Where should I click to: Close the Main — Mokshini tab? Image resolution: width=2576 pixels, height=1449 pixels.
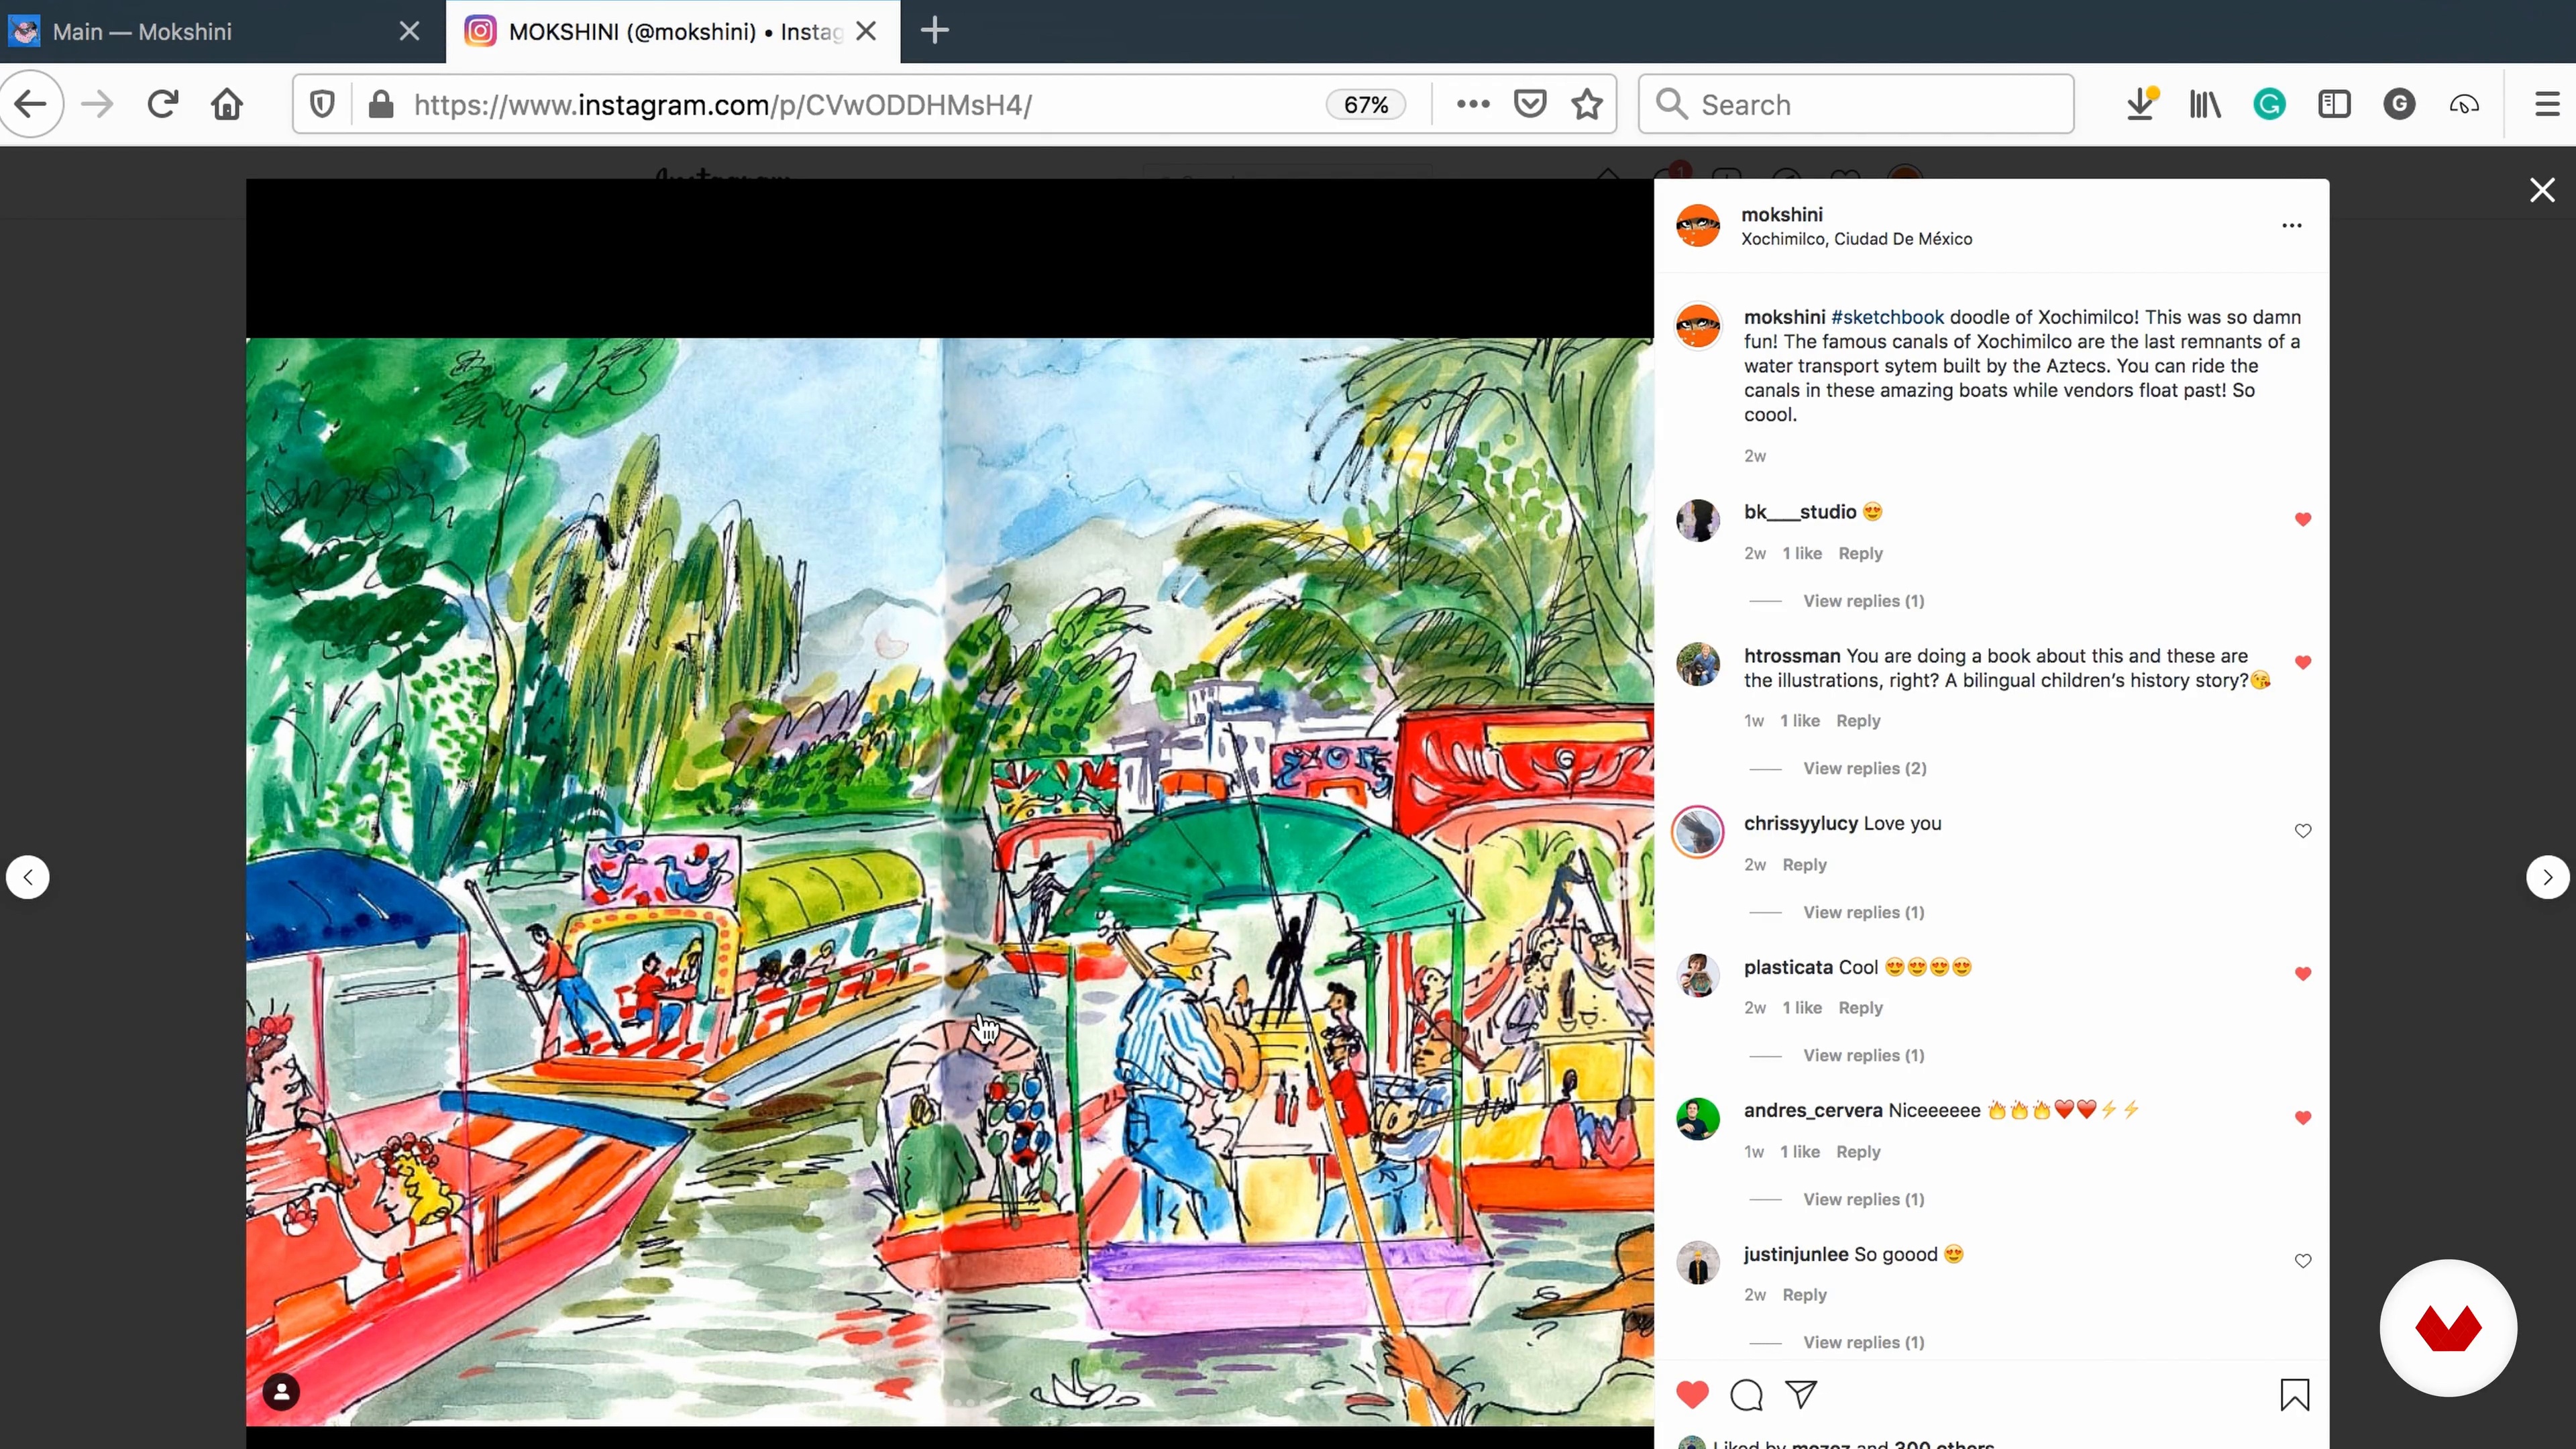click(409, 31)
